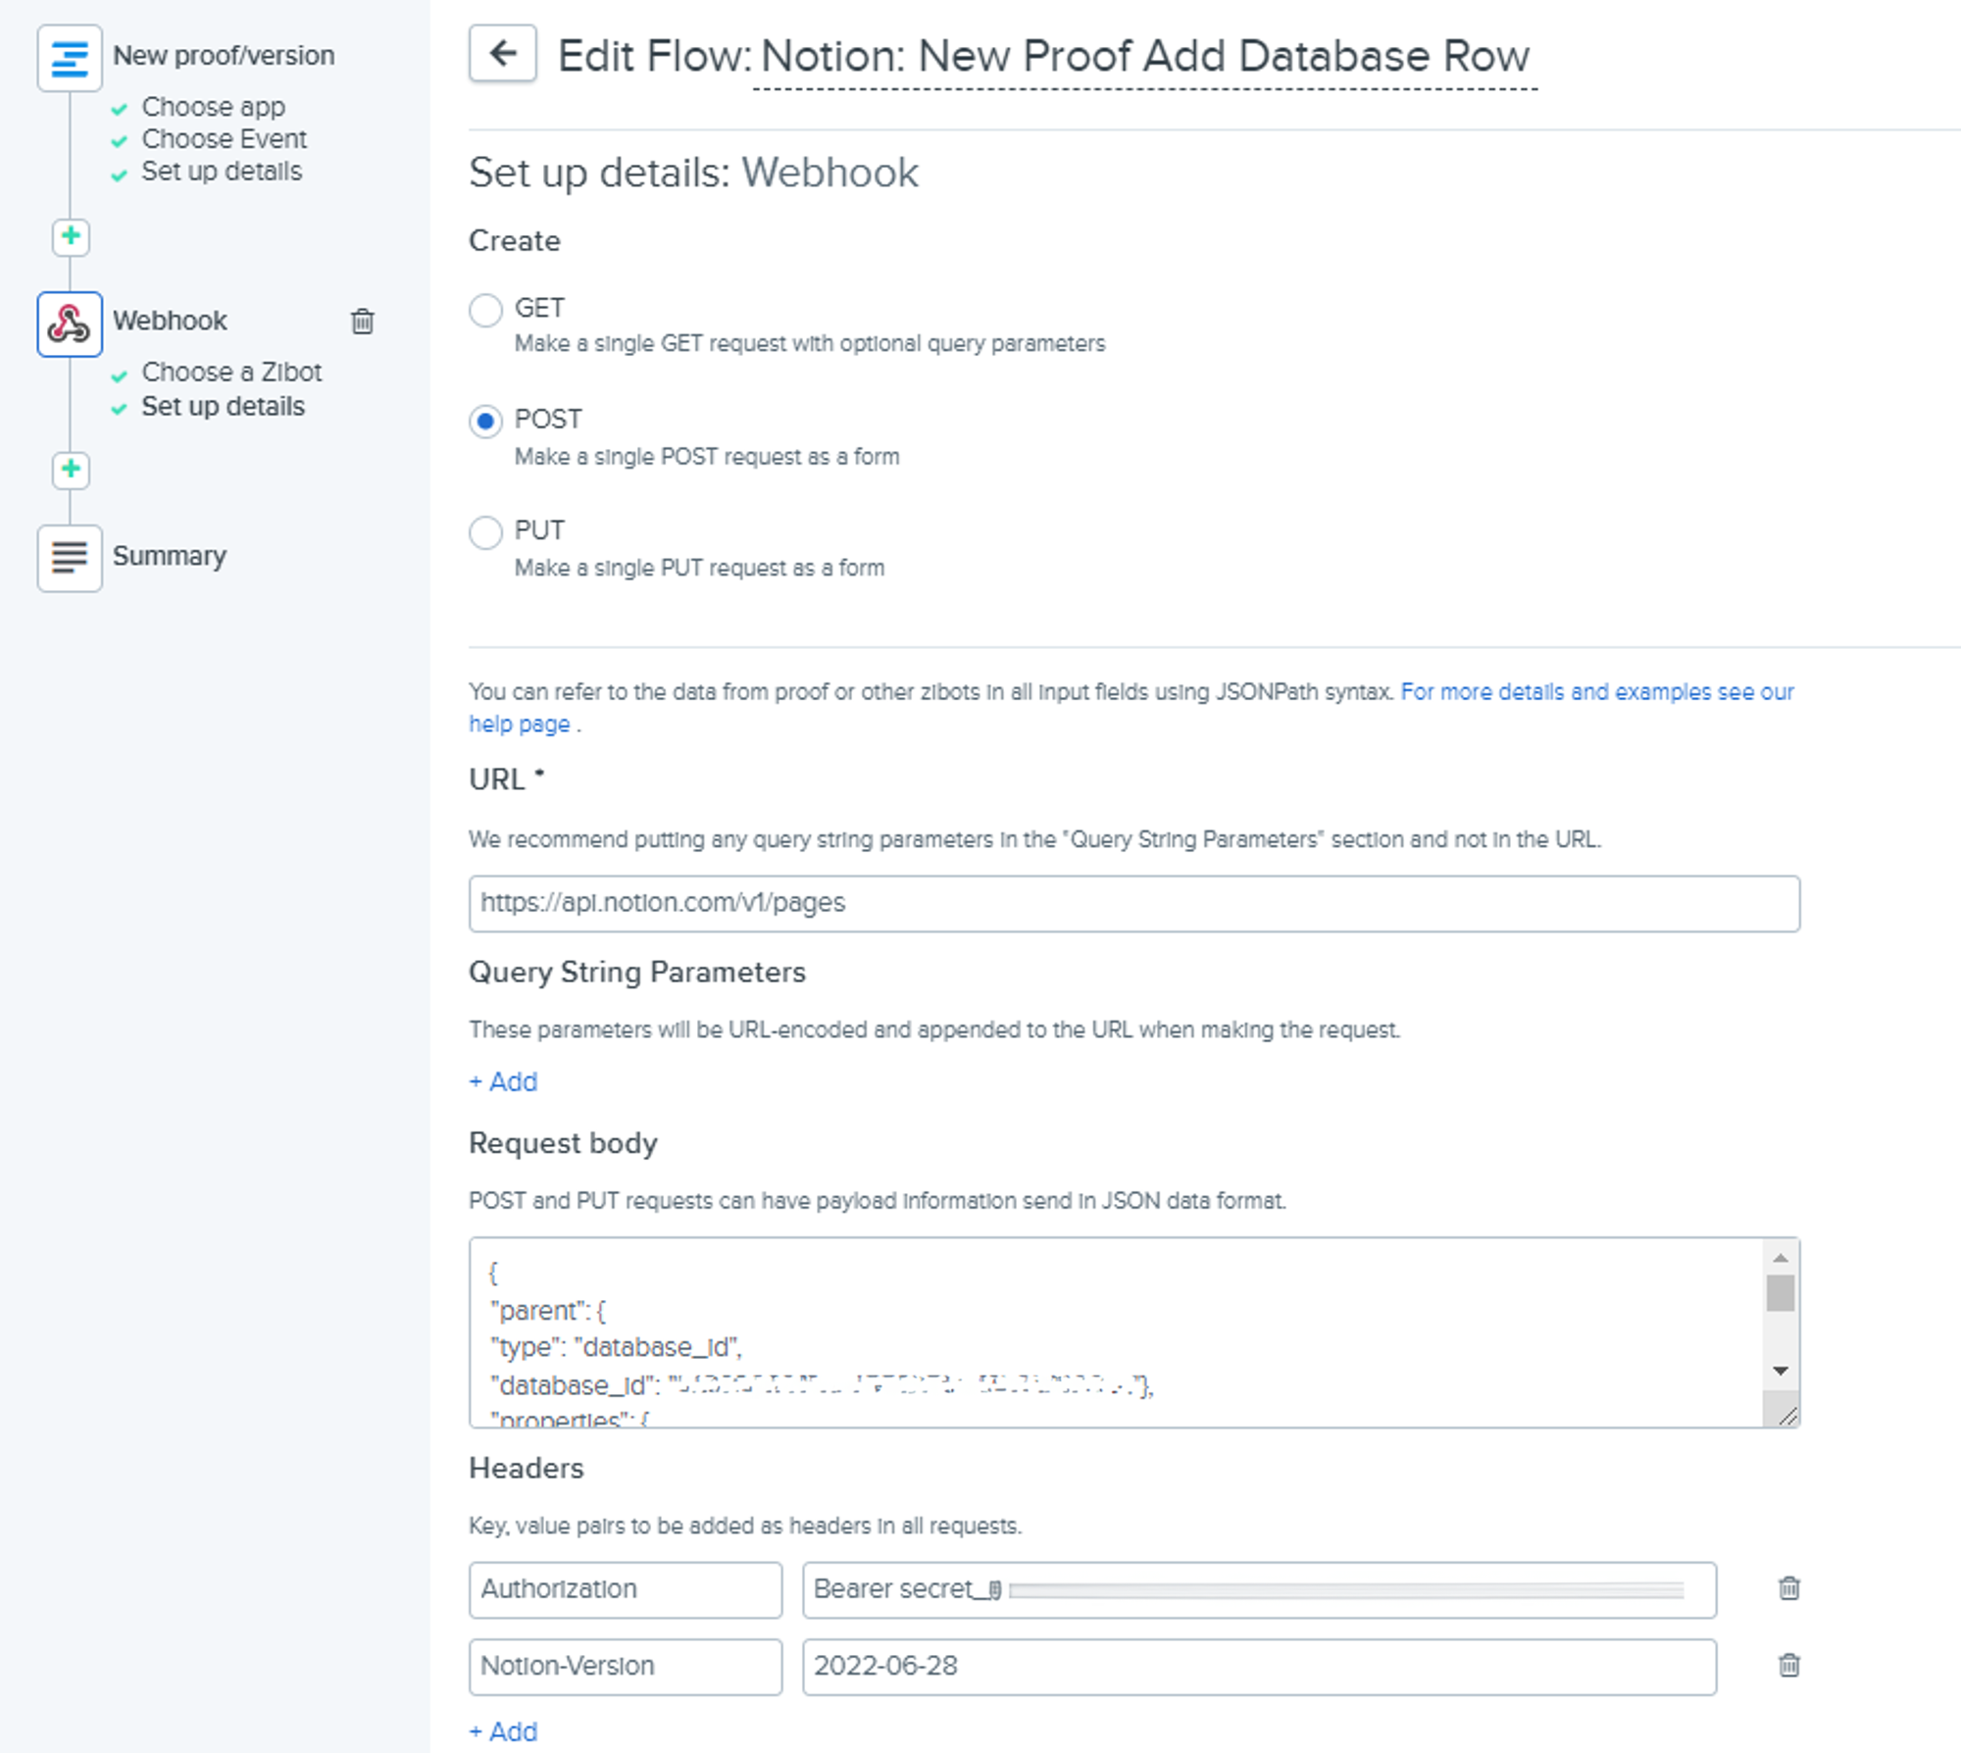The image size is (1961, 1753).
Task: Select the GET request radio button
Action: pos(485,310)
